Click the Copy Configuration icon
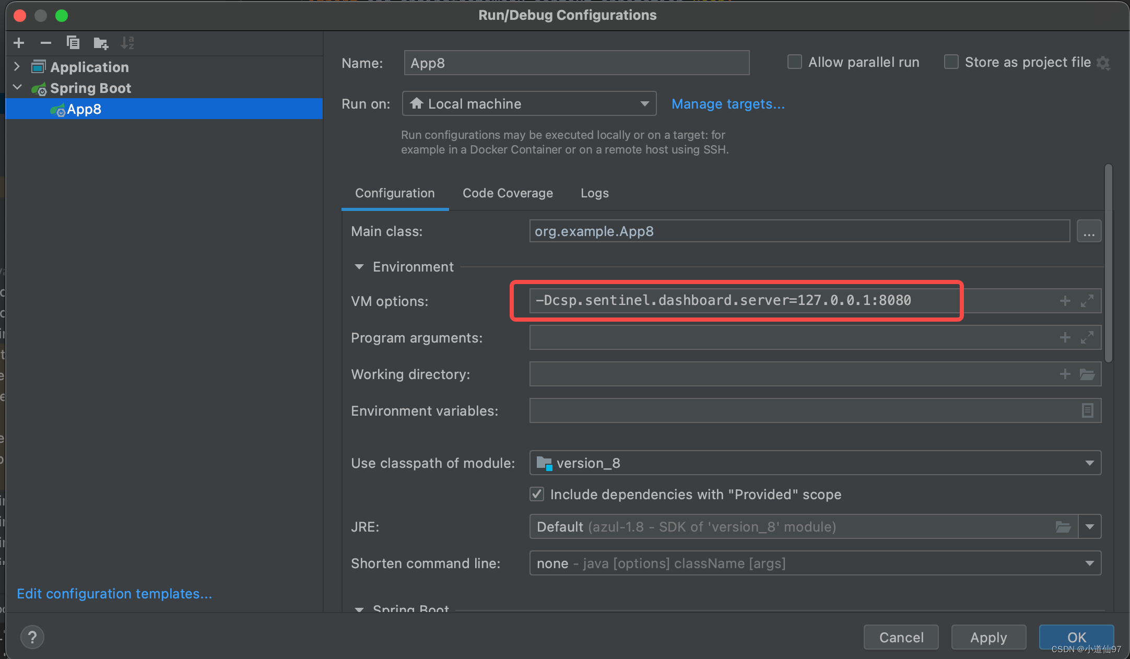 pyautogui.click(x=73, y=43)
